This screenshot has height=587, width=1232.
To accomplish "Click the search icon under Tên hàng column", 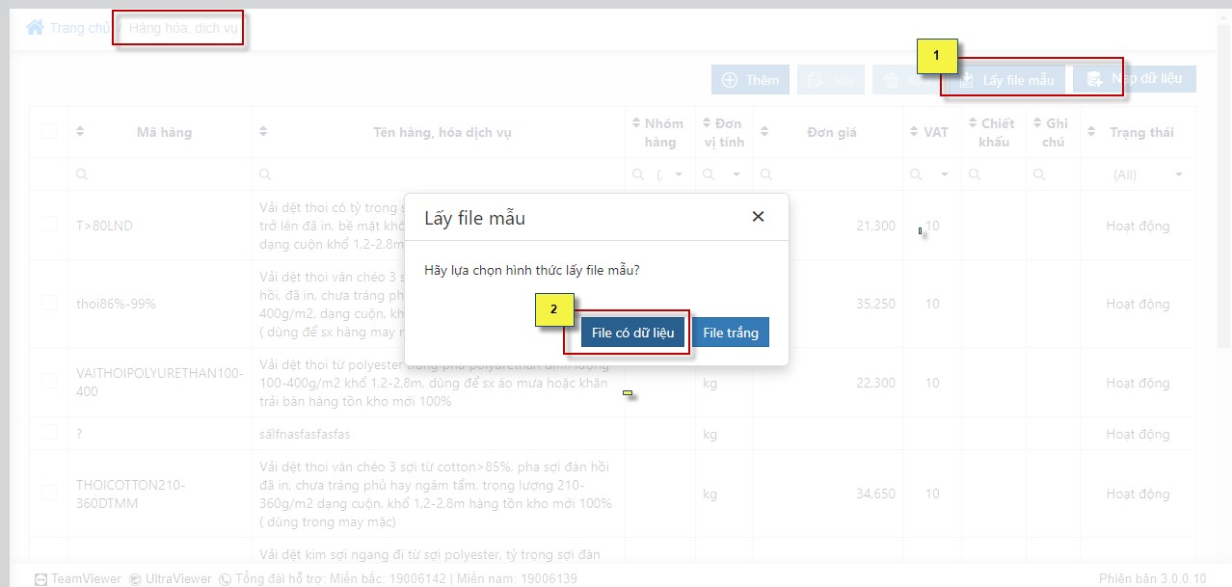I will point(265,174).
